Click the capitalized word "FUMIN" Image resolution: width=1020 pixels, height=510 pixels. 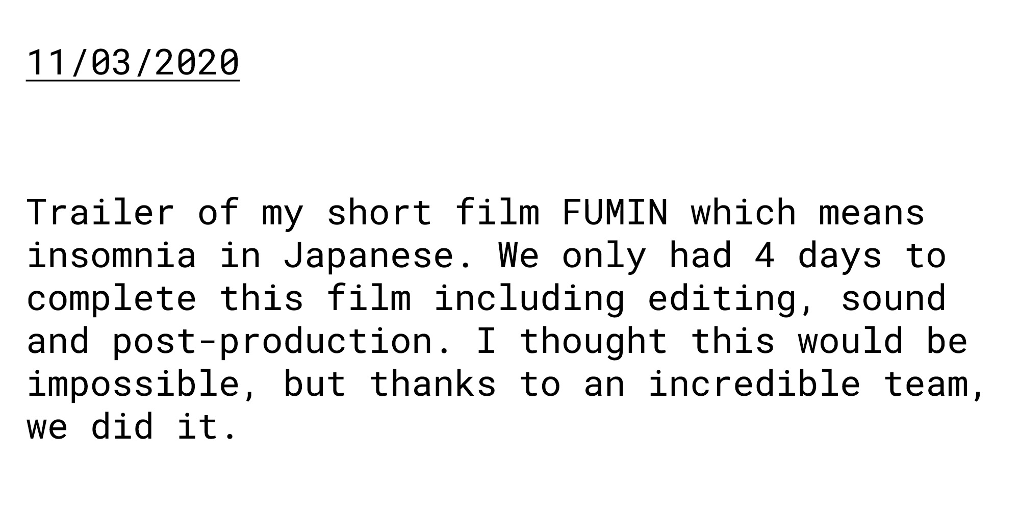[x=615, y=212]
